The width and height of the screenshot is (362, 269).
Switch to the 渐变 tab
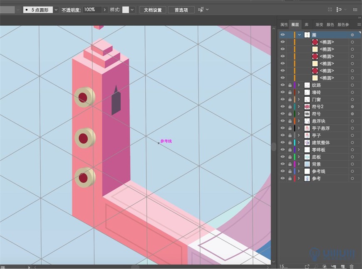click(x=319, y=24)
